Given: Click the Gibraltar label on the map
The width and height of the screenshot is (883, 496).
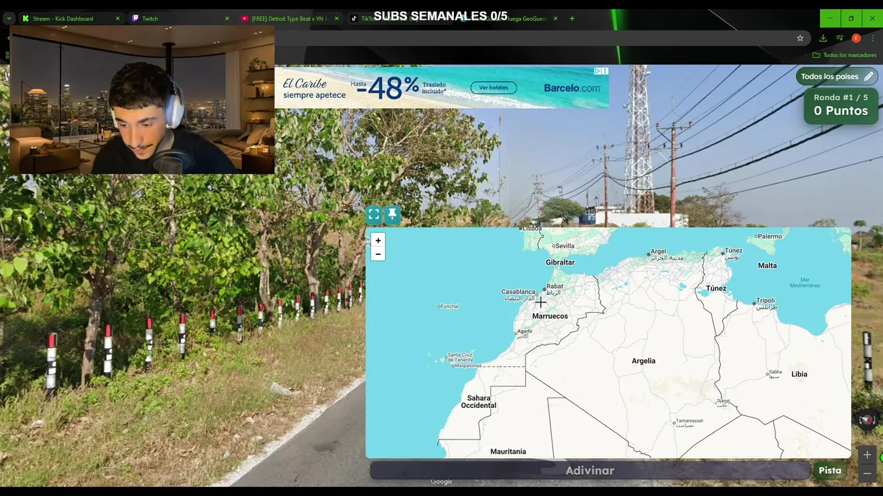Looking at the screenshot, I should [560, 262].
